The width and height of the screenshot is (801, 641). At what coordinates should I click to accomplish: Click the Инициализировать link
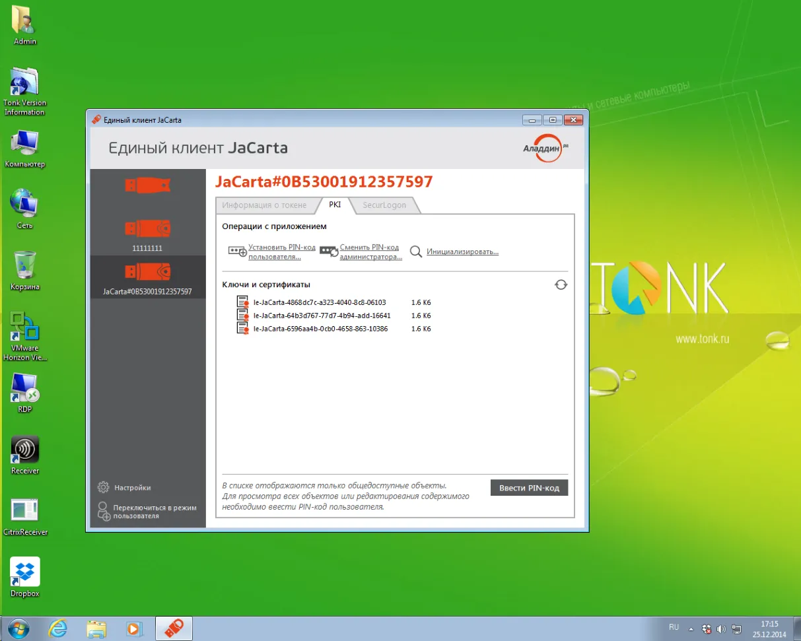462,252
